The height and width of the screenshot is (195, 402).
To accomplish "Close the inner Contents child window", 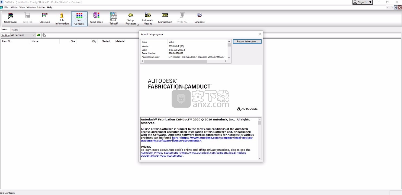I will (x=400, y=8).
